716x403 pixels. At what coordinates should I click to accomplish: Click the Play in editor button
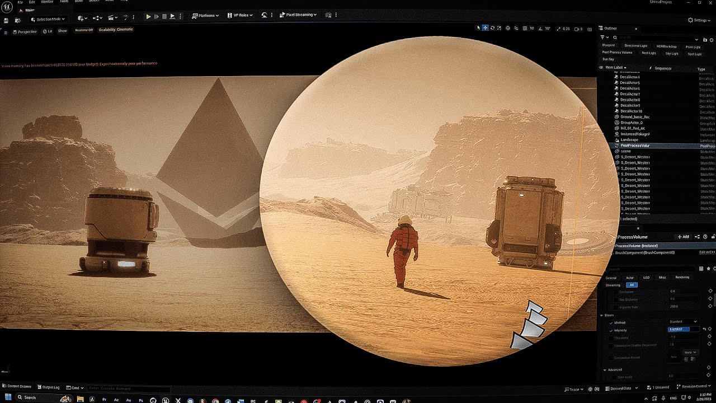coord(148,17)
